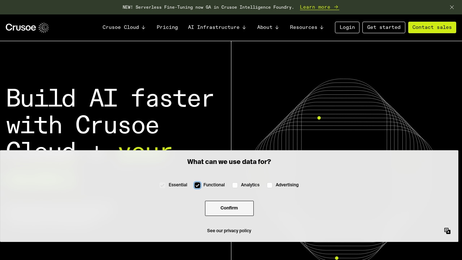Click the Serverless Fine-Tuning announcement text
The width and height of the screenshot is (462, 260).
click(x=208, y=7)
